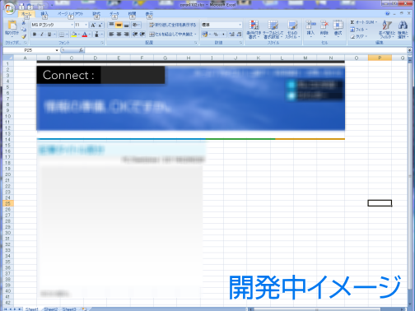Click the Decrease Decimal icon
The width and height of the screenshot is (415, 311).
click(239, 35)
